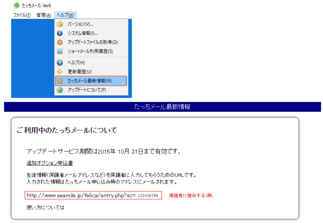
Task: Click the seamile.jp entry URL box
Action: pyautogui.click(x=93, y=195)
